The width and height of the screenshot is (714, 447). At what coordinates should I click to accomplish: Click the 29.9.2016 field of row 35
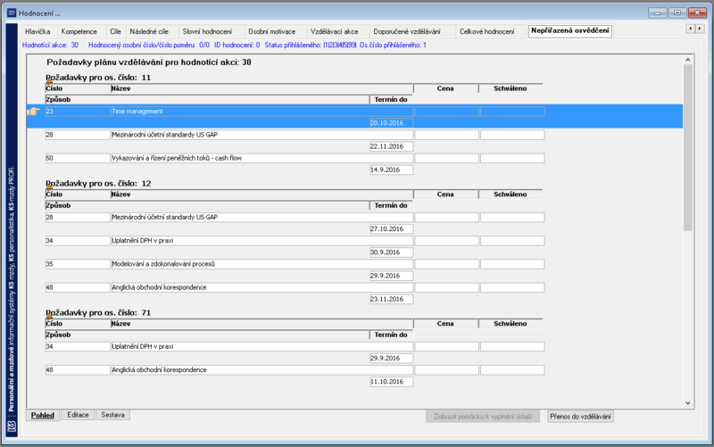[x=391, y=276]
